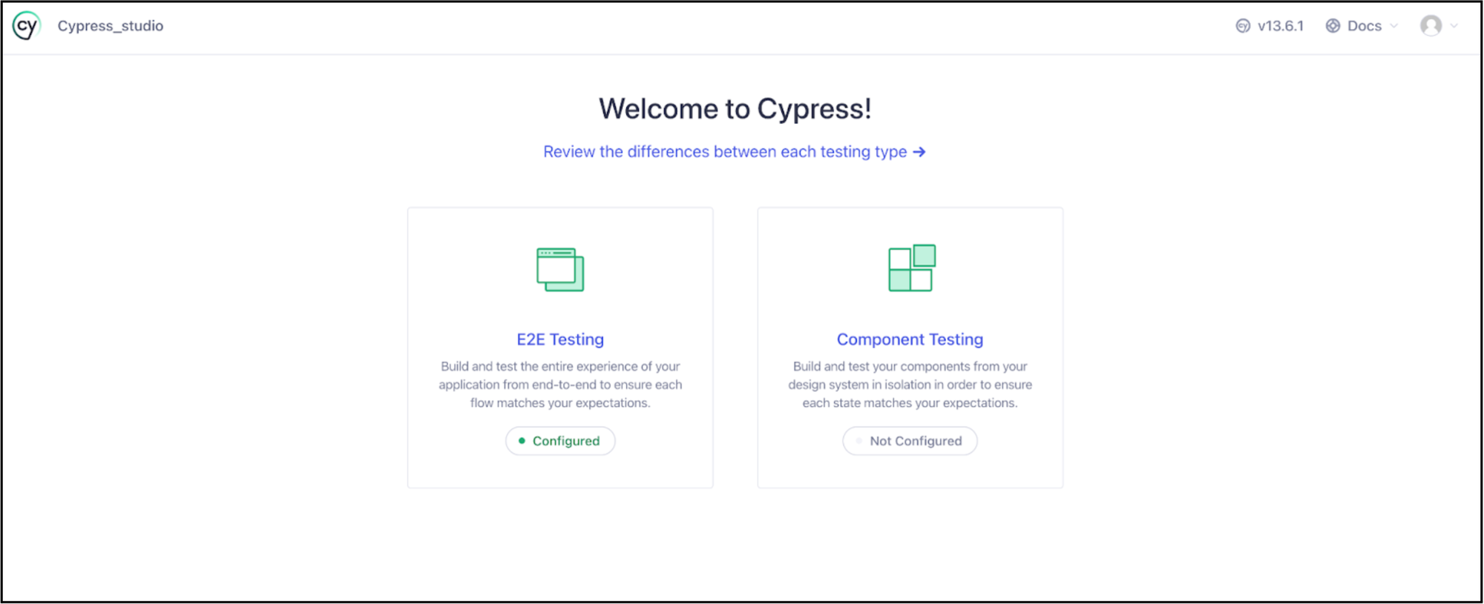Image resolution: width=1484 pixels, height=604 pixels.
Task: Expand the Docs dropdown chevron
Action: point(1393,26)
